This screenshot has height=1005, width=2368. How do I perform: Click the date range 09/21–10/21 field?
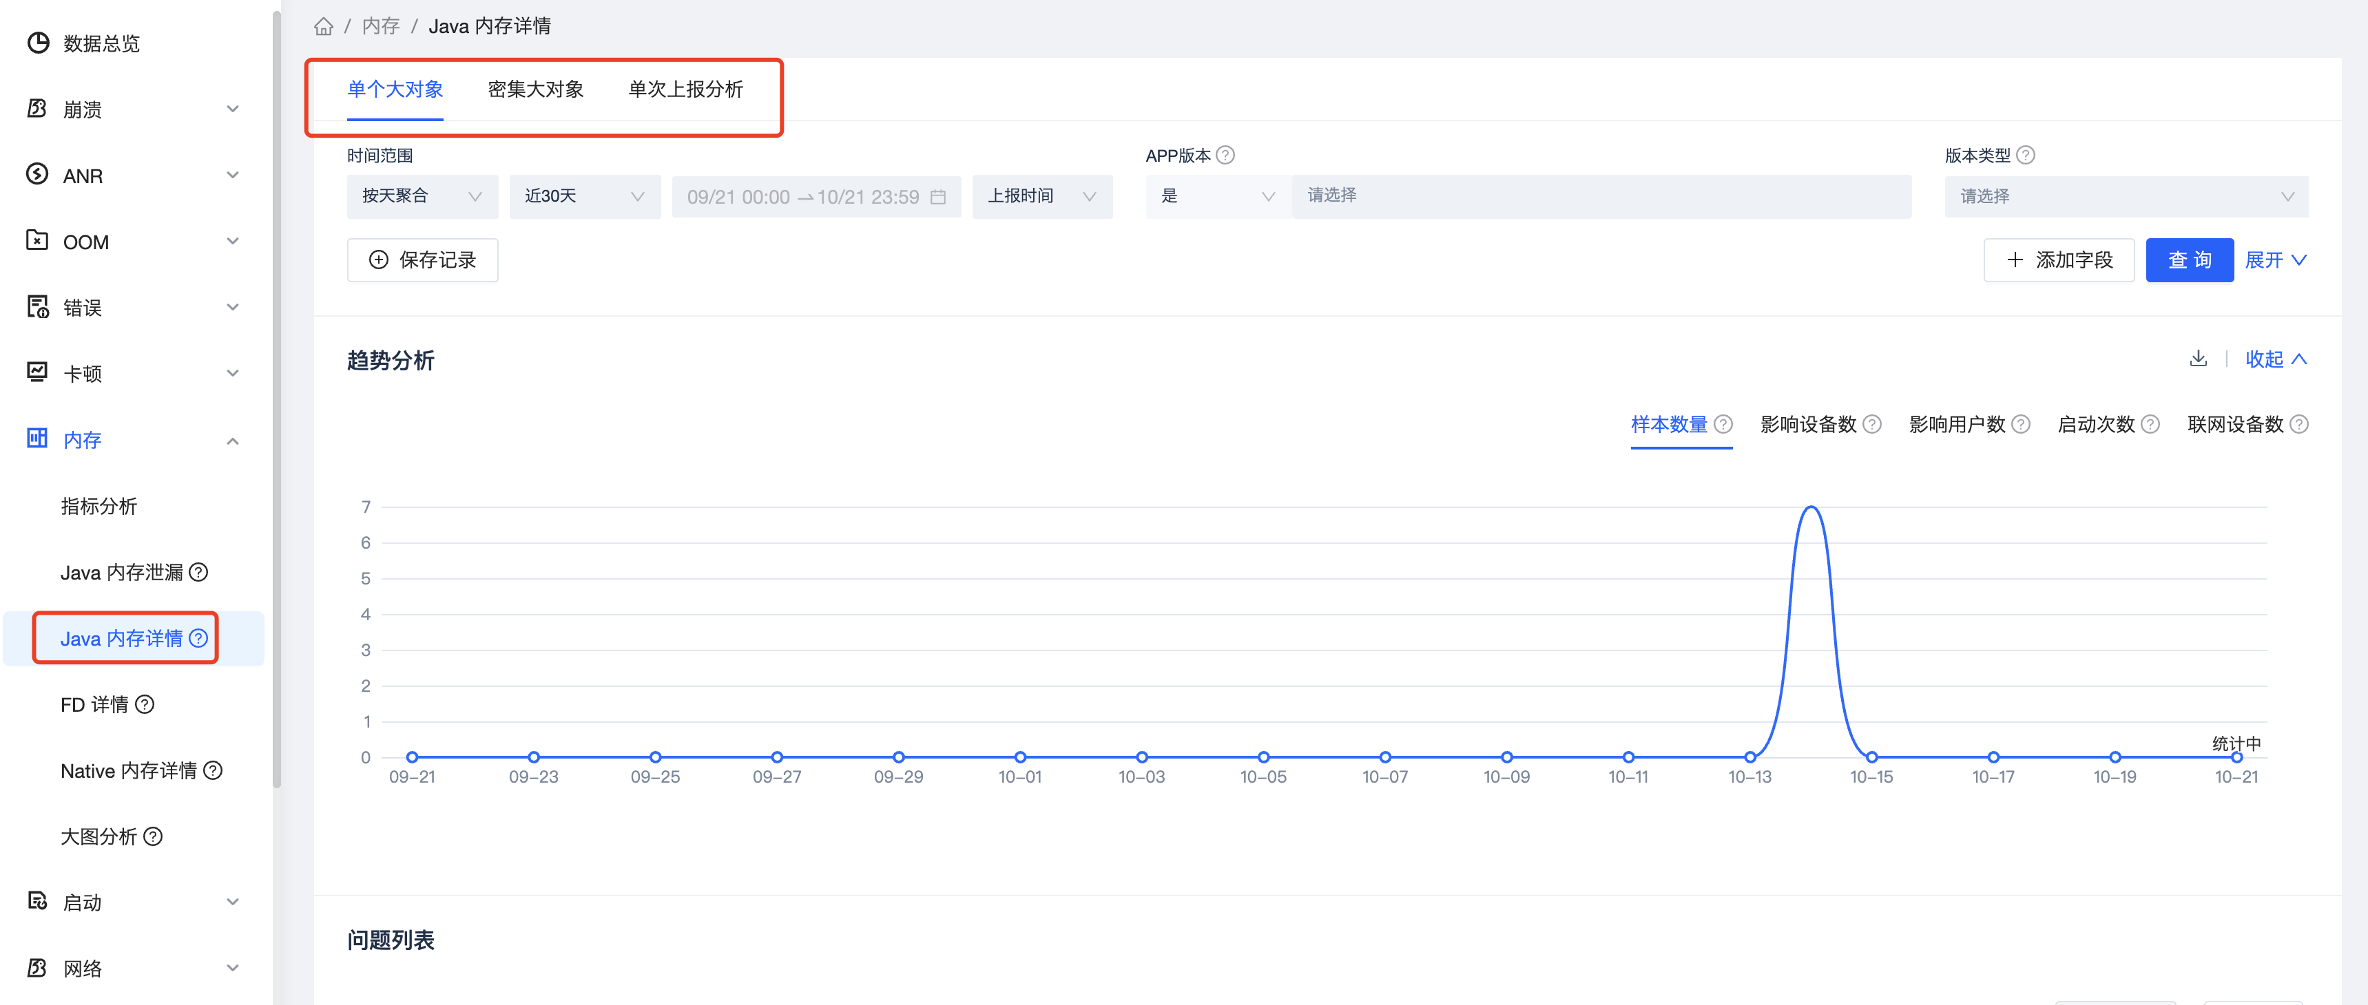(816, 197)
